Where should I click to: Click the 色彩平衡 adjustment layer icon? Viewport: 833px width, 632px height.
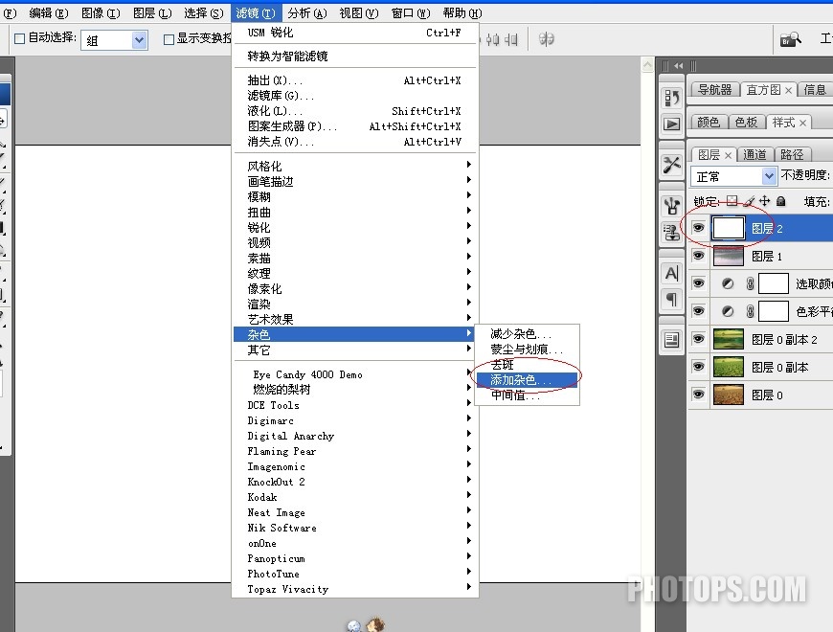tap(728, 311)
